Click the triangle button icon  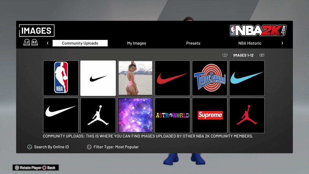(30, 147)
